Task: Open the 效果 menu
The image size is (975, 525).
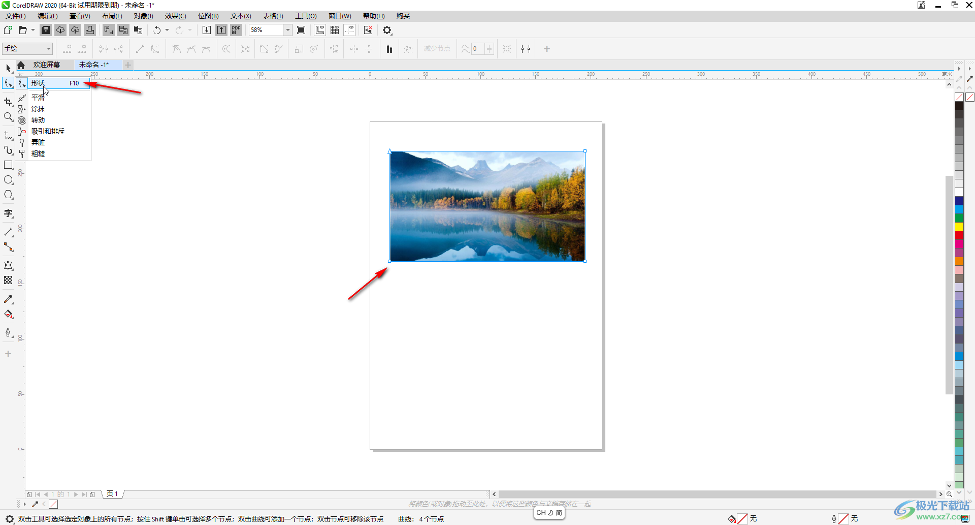Action: [175, 16]
